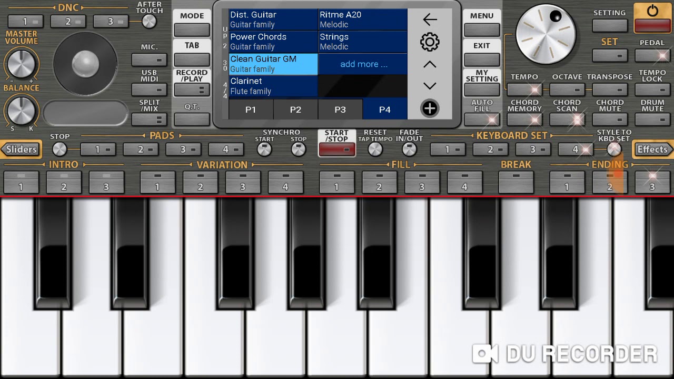Select Power Chords sound
This screenshot has width=674, height=379.
pyautogui.click(x=273, y=42)
